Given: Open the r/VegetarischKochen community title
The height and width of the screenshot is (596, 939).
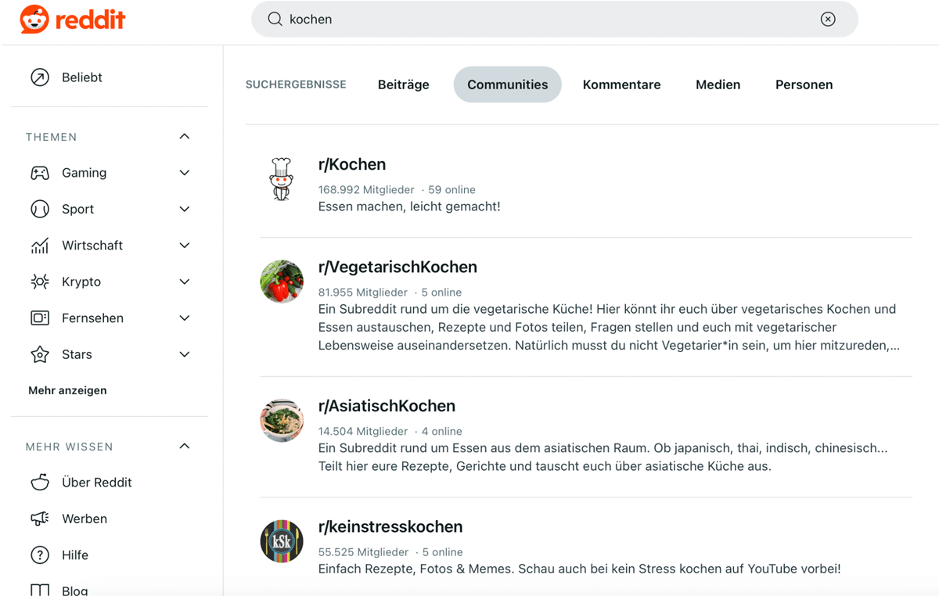Looking at the screenshot, I should coord(398,267).
